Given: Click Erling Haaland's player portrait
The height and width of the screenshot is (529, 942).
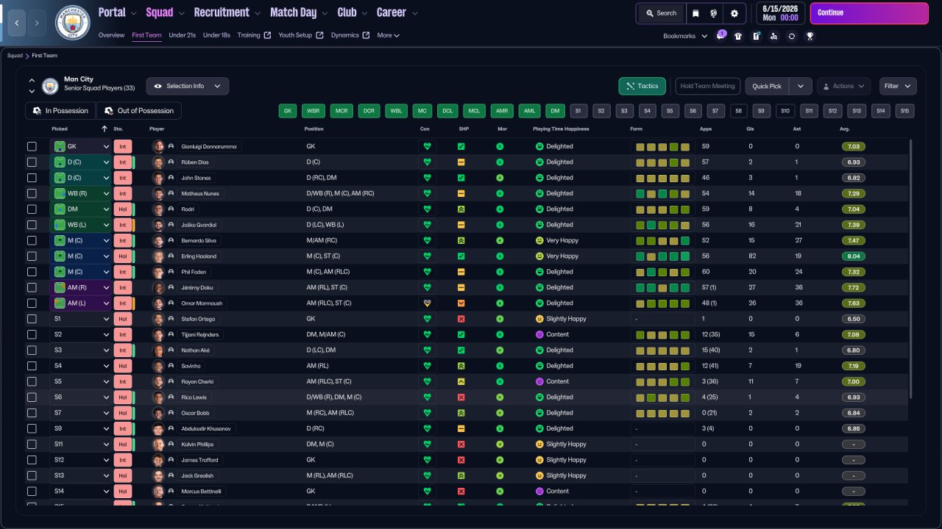Looking at the screenshot, I should 157,256.
